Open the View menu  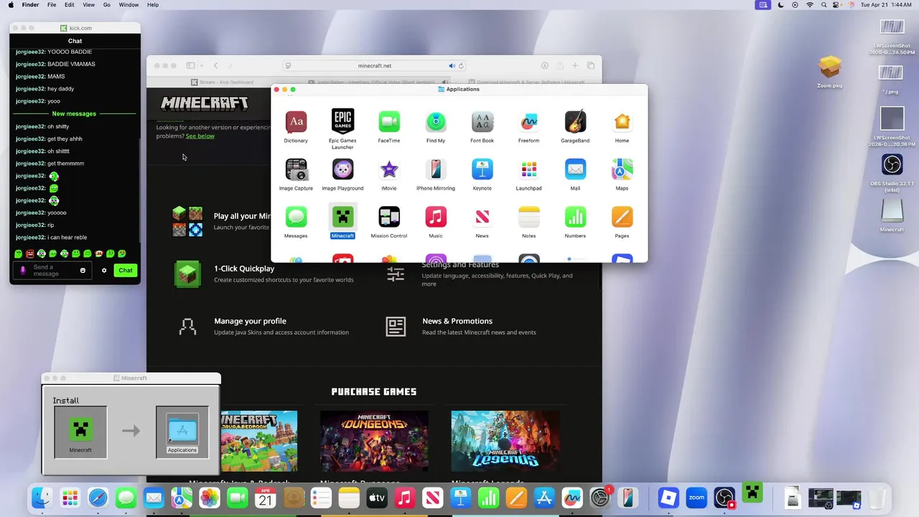click(88, 5)
